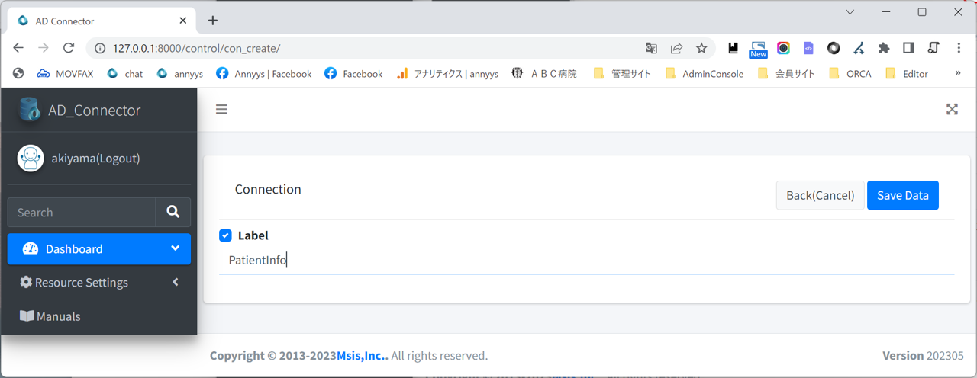Bookmark this page with star icon
977x378 pixels.
click(x=701, y=48)
